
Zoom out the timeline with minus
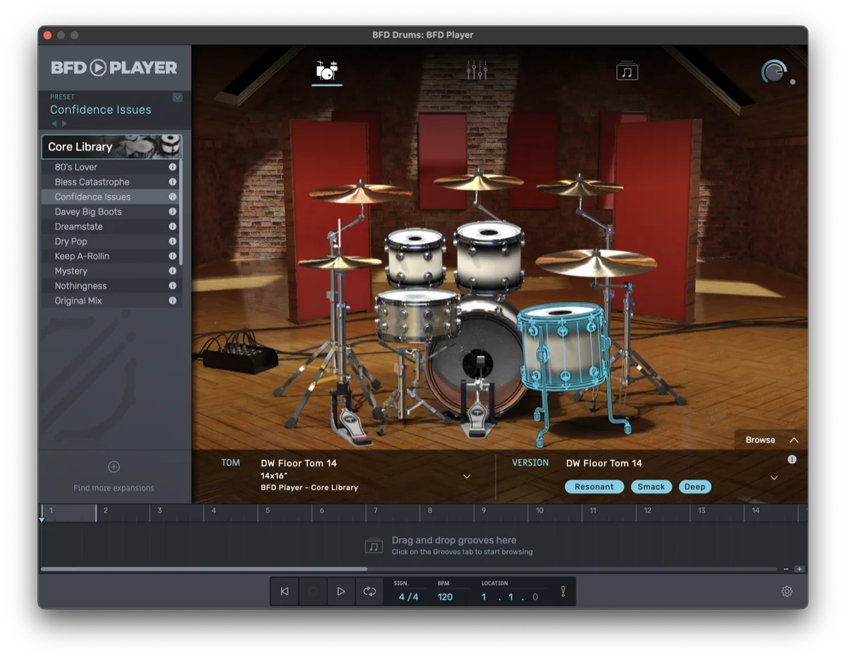786,569
